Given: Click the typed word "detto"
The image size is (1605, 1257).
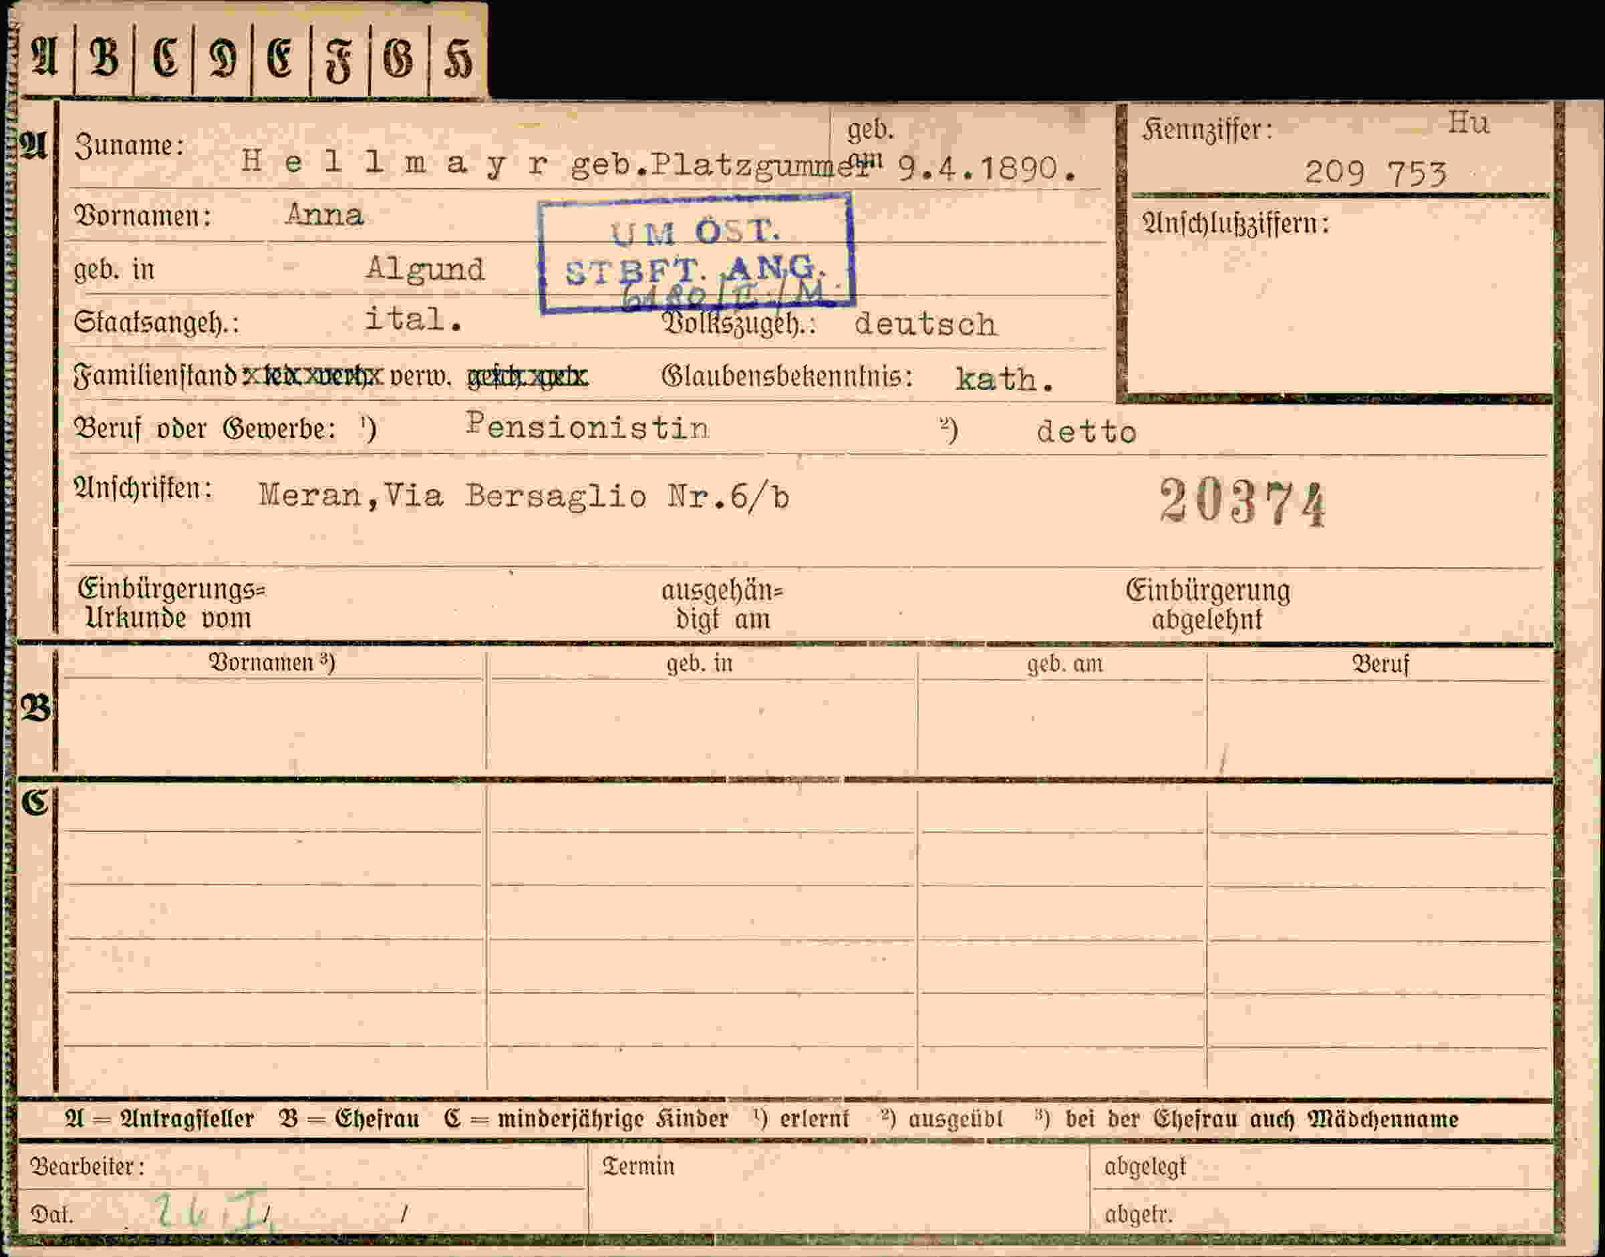Looking at the screenshot, I should (1086, 432).
